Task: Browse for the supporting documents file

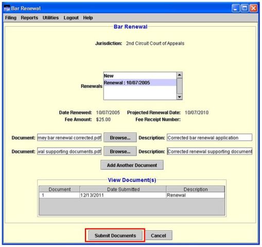Action: click(x=120, y=151)
